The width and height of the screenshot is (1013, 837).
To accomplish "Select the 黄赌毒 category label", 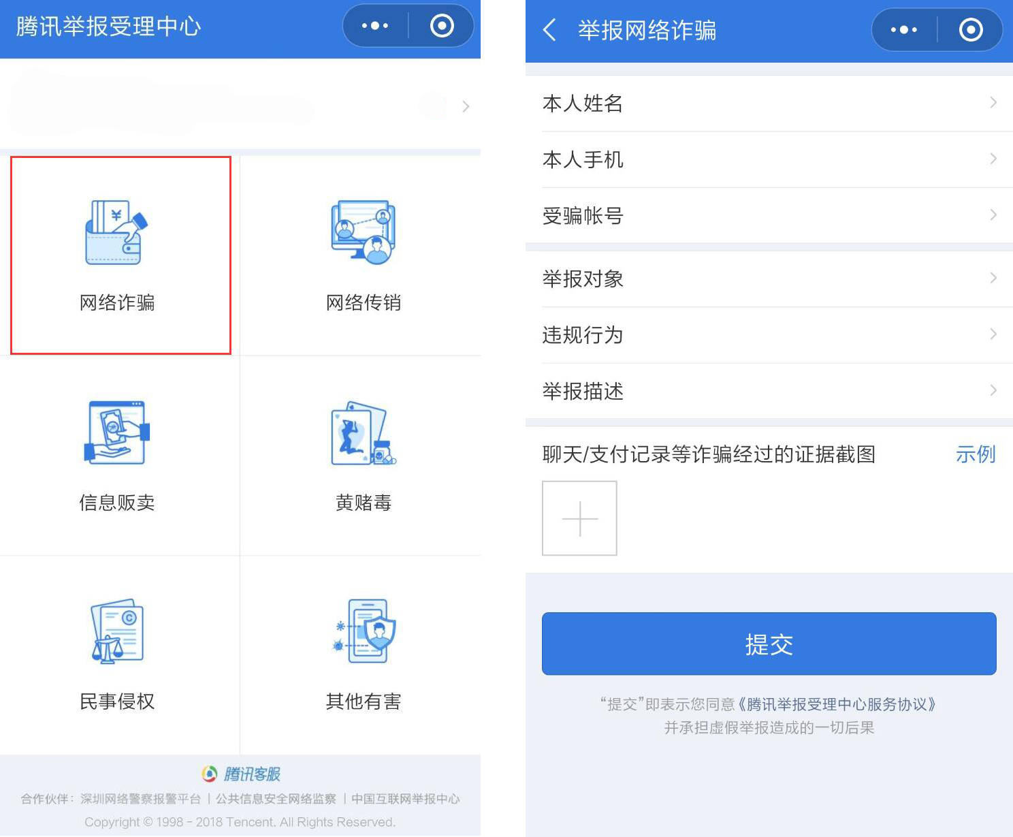I will 364,503.
